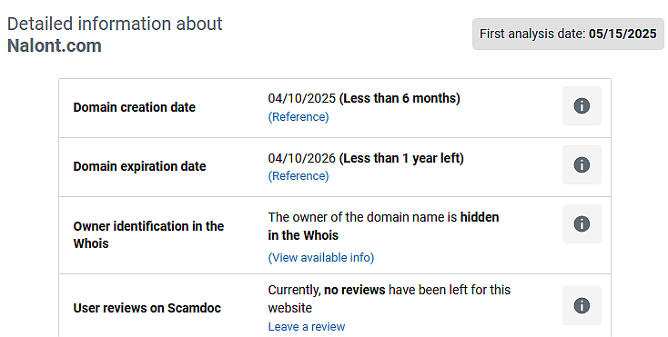This screenshot has height=337, width=668.
Task: Click the info icon for Domain creation date
Action: tap(582, 105)
